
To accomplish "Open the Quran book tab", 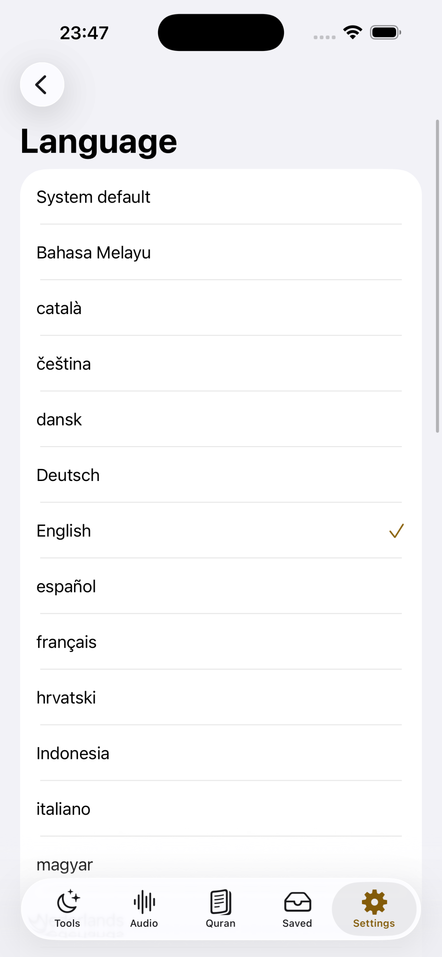I will [221, 909].
